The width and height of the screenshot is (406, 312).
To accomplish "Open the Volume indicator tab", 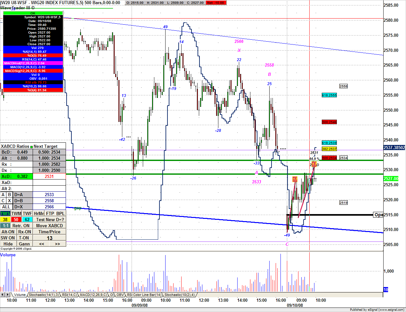I will (20, 295).
